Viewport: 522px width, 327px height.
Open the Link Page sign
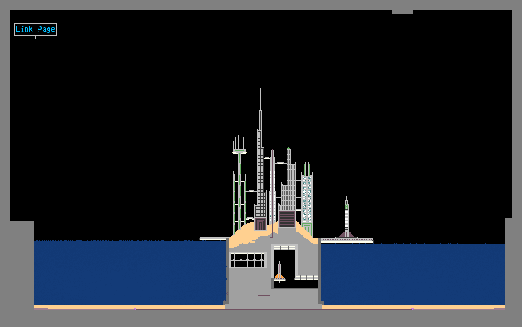click(35, 29)
